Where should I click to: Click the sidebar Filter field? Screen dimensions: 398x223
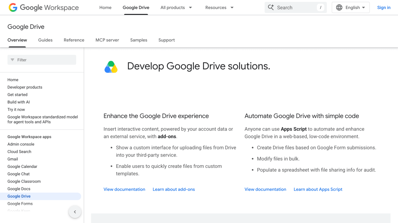(42, 60)
